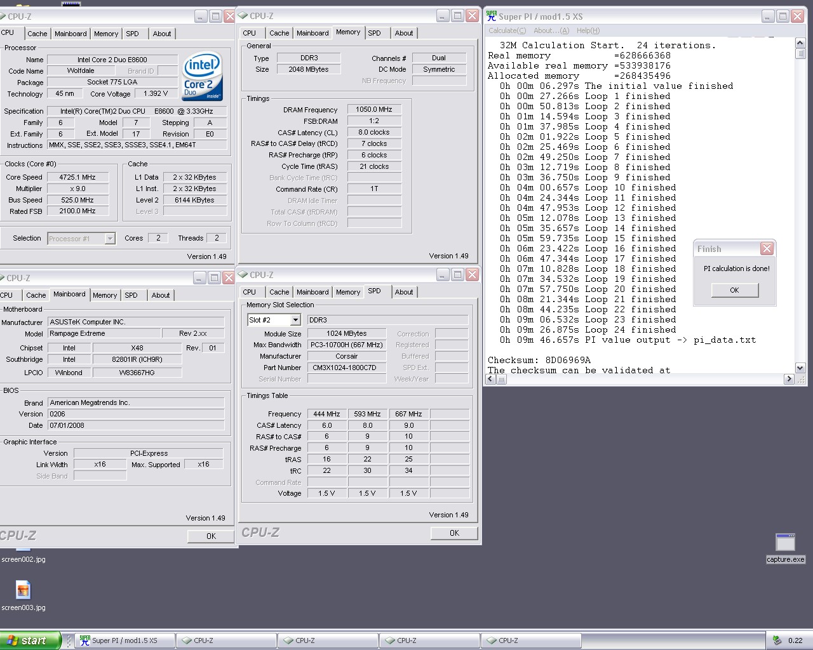This screenshot has width=813, height=650.
Task: Open About tab in Mainboard CPU-Z window
Action: pos(161,295)
